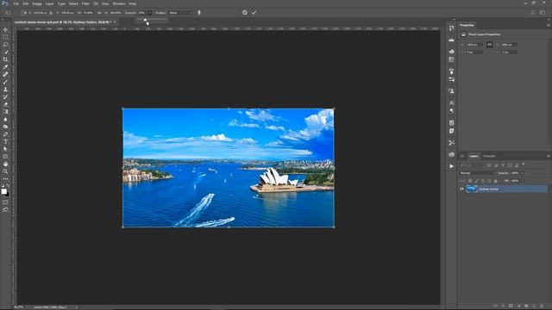Select the Eraser tool

tap(5, 104)
